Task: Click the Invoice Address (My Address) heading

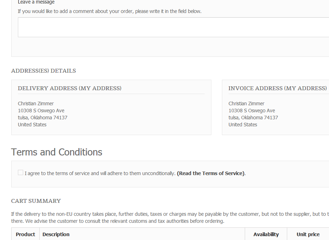Action: click(277, 88)
